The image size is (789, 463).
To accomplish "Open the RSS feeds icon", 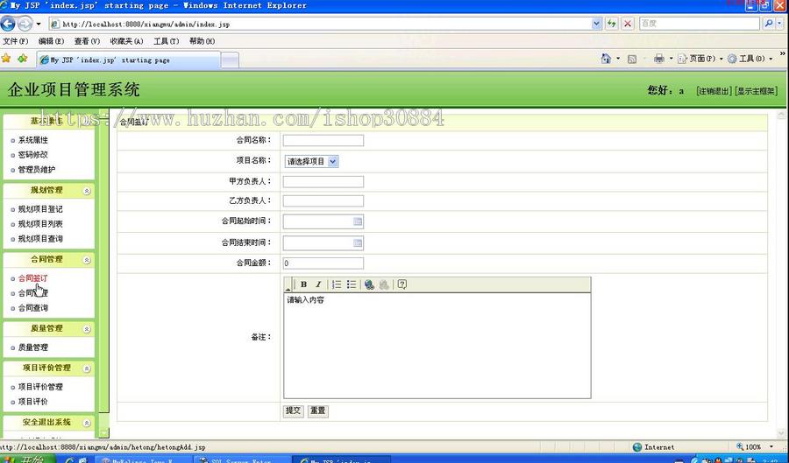I will point(632,60).
